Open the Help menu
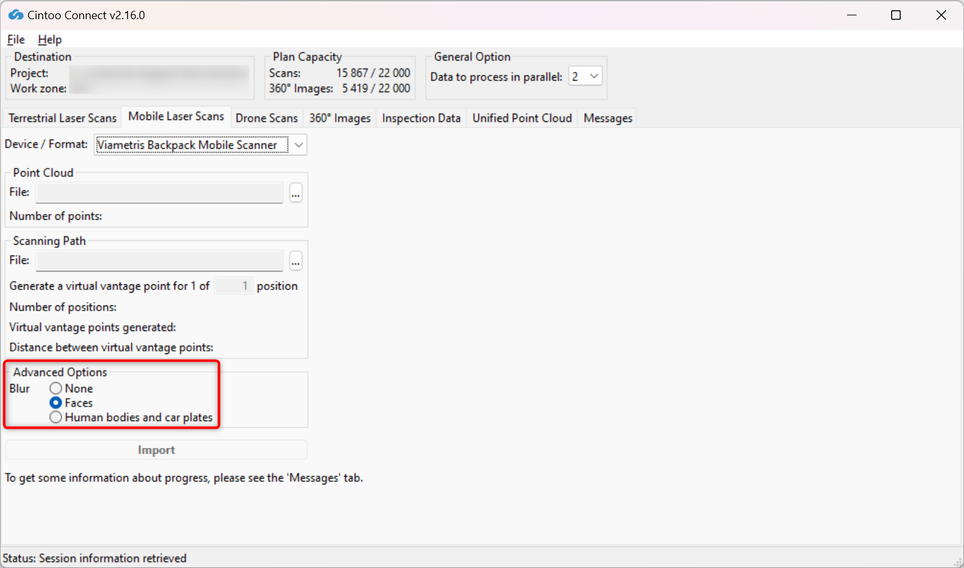Screen dimensions: 964x568 tap(50, 40)
